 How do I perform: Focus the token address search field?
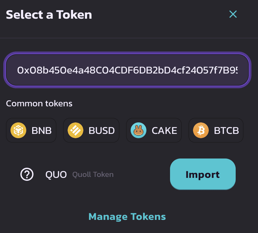point(127,70)
